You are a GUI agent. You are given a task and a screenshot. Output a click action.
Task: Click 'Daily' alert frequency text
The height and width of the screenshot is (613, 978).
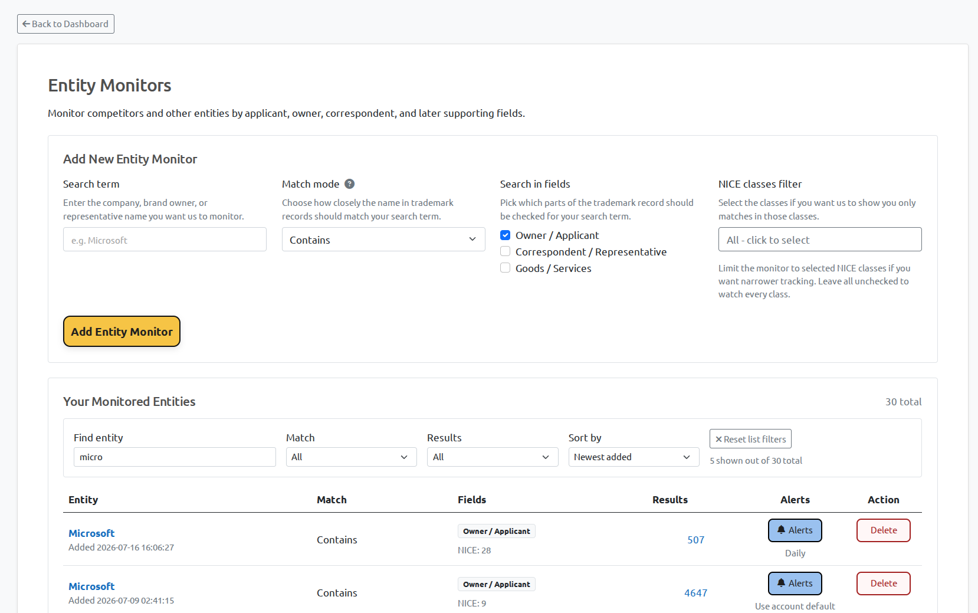pyautogui.click(x=795, y=553)
